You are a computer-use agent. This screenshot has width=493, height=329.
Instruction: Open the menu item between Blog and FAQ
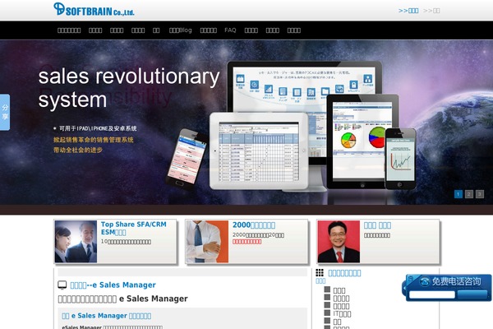pyautogui.click(x=209, y=30)
